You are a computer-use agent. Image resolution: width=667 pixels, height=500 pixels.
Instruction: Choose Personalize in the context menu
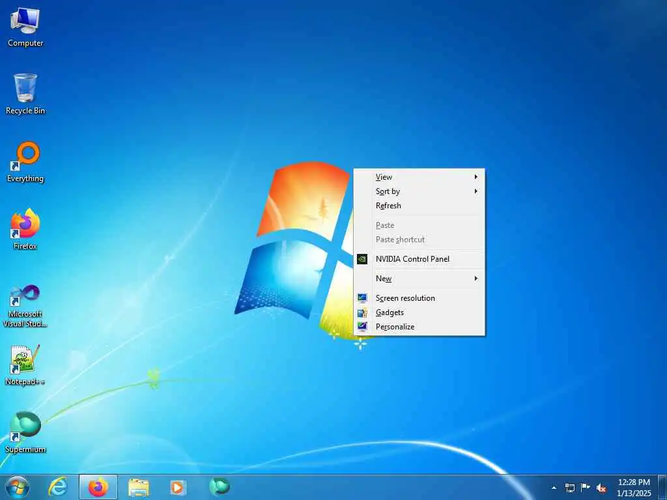(x=419, y=327)
